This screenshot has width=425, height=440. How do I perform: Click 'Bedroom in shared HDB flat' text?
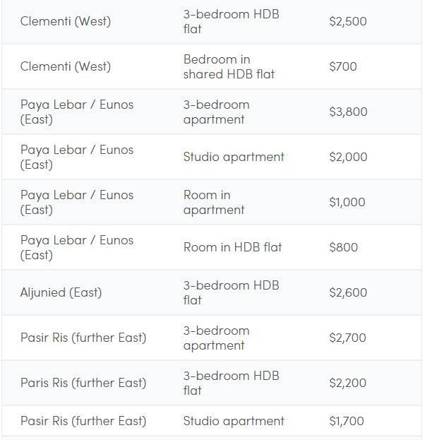(229, 66)
